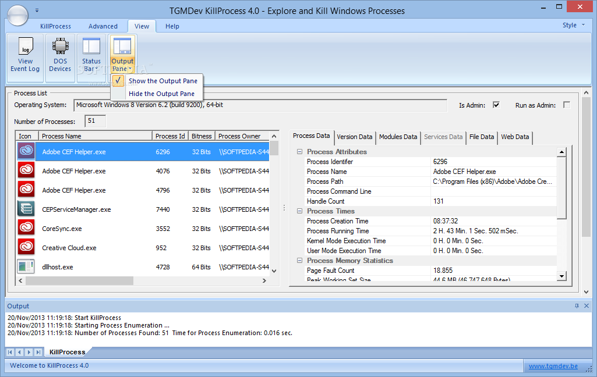Click the Operating System field

tap(260, 105)
